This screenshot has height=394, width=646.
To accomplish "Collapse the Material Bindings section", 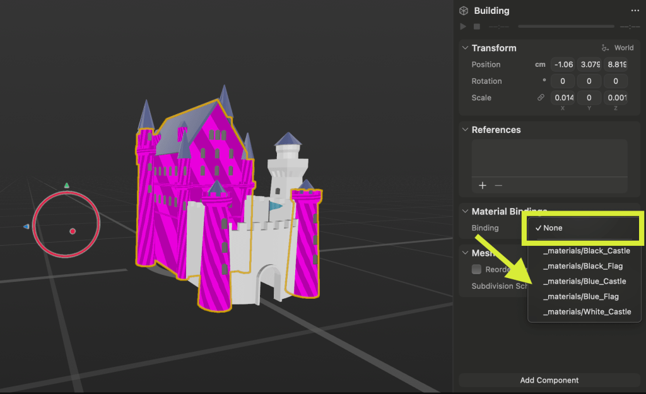I will pyautogui.click(x=465, y=212).
